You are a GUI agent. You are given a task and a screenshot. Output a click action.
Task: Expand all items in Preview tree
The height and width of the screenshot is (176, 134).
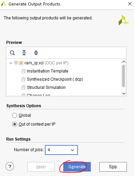coord(36,53)
